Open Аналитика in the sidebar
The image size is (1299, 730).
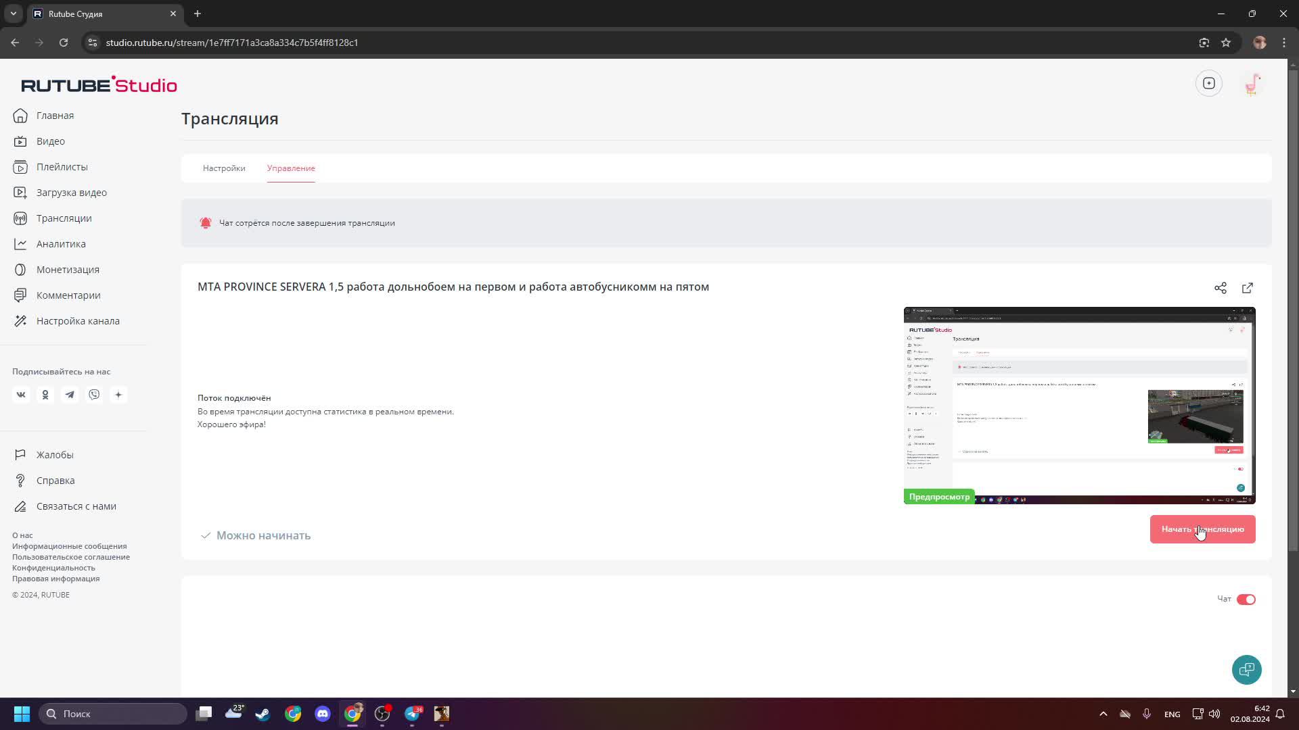[61, 244]
